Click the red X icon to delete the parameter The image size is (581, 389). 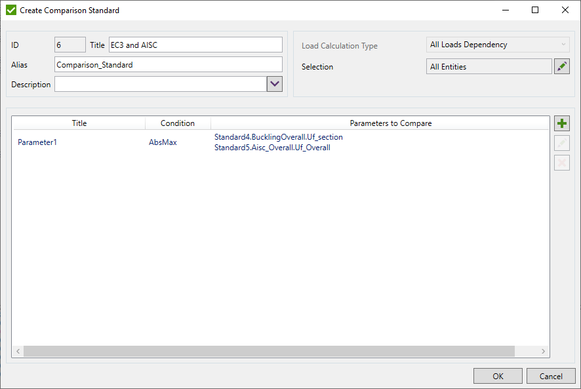point(562,162)
